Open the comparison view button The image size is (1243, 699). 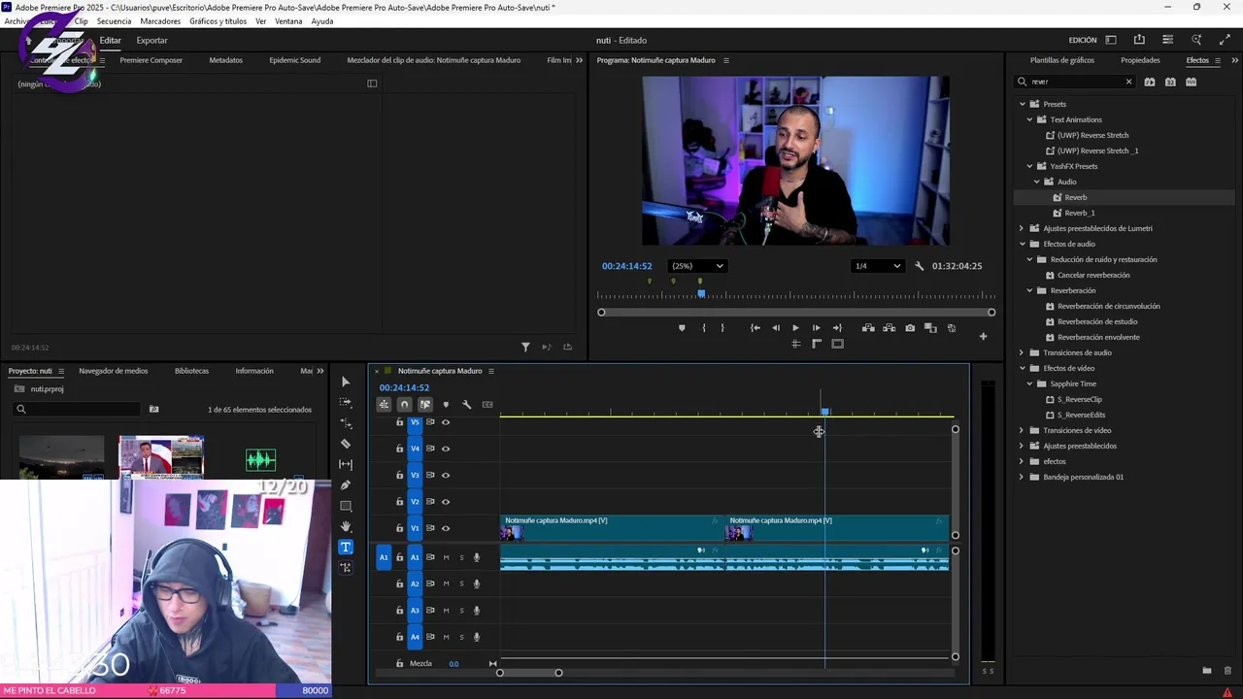pos(930,328)
